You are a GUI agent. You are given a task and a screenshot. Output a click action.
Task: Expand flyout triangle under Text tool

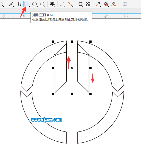click(55, 6)
